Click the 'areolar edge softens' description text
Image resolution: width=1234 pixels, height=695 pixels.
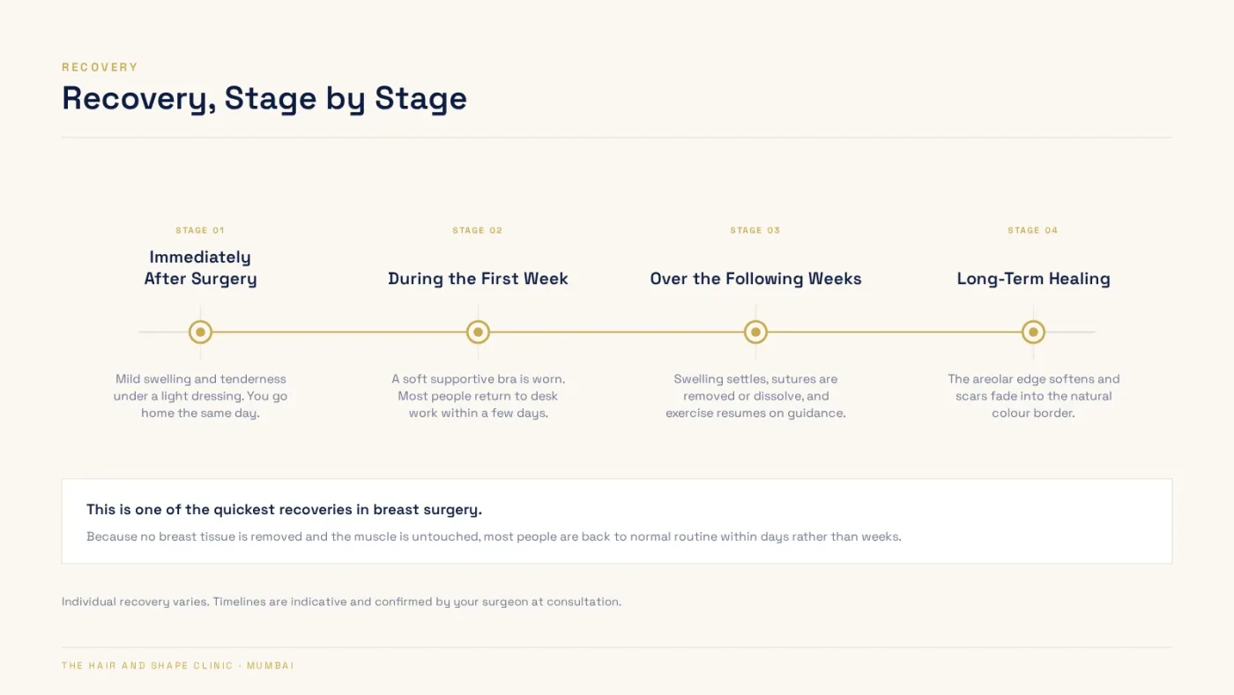click(x=1033, y=396)
